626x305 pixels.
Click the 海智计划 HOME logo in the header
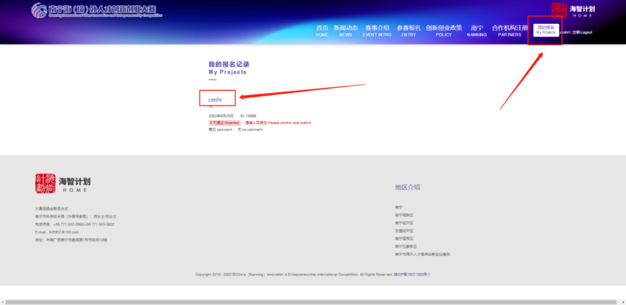[573, 10]
